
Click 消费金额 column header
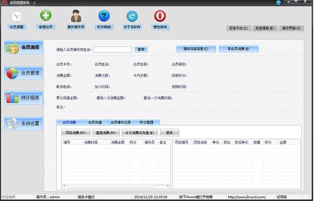(119, 142)
